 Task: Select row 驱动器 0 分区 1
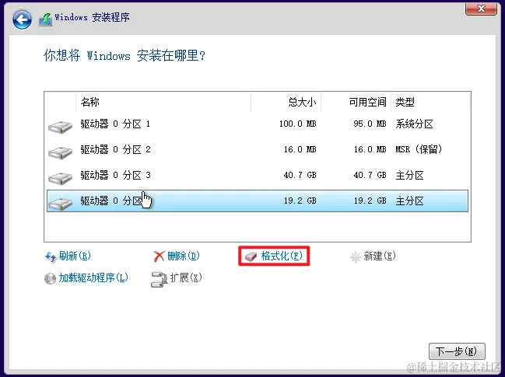[x=258, y=124]
